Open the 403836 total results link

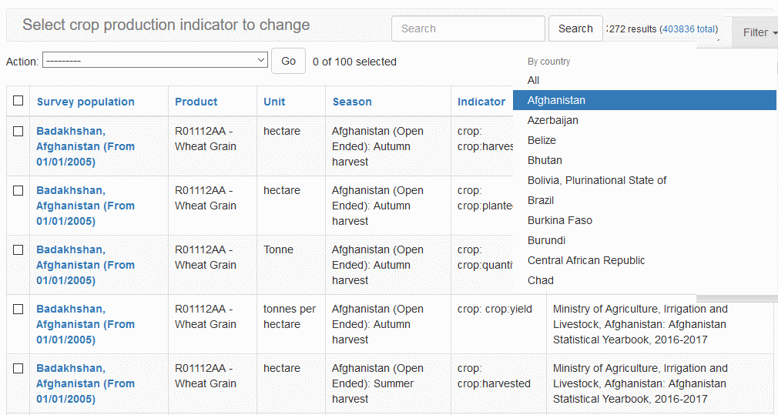(689, 29)
